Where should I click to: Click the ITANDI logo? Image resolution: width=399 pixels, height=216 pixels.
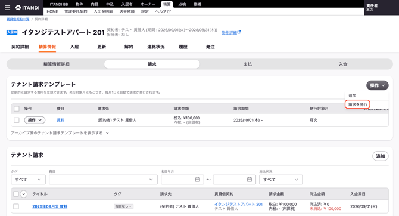click(x=27, y=8)
